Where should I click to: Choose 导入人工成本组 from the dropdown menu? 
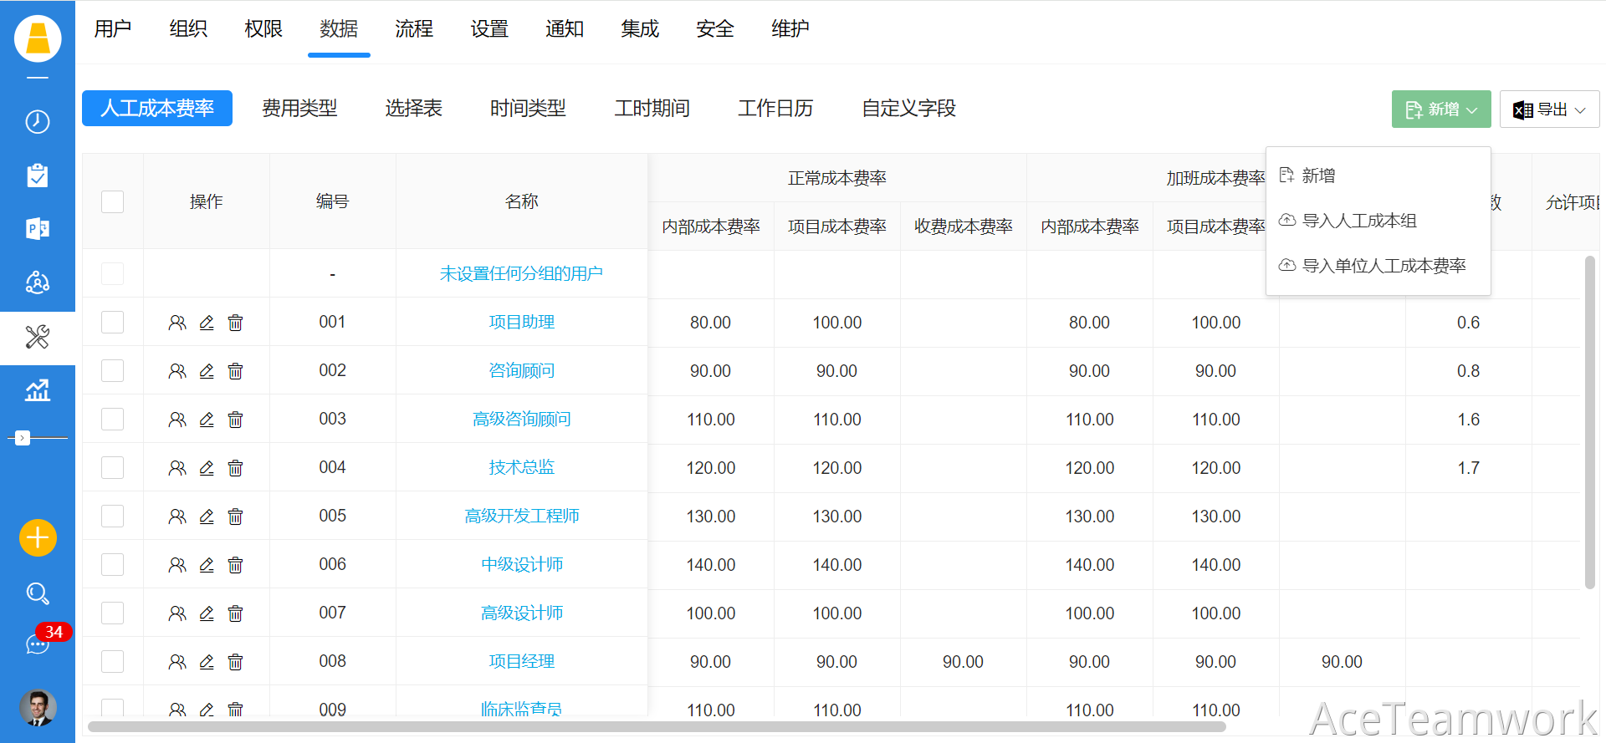coord(1359,221)
